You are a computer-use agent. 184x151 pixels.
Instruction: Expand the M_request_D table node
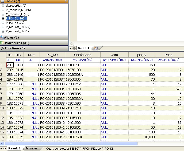point(3,10)
